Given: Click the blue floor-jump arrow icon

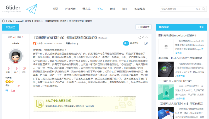Looking at the screenshot, I should pos(147,43).
